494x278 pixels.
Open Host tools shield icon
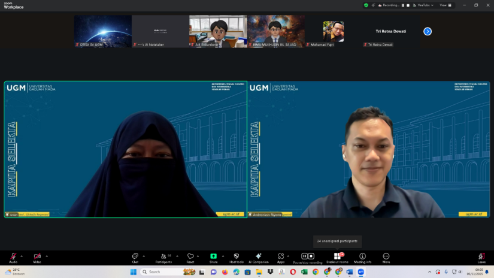point(236,256)
